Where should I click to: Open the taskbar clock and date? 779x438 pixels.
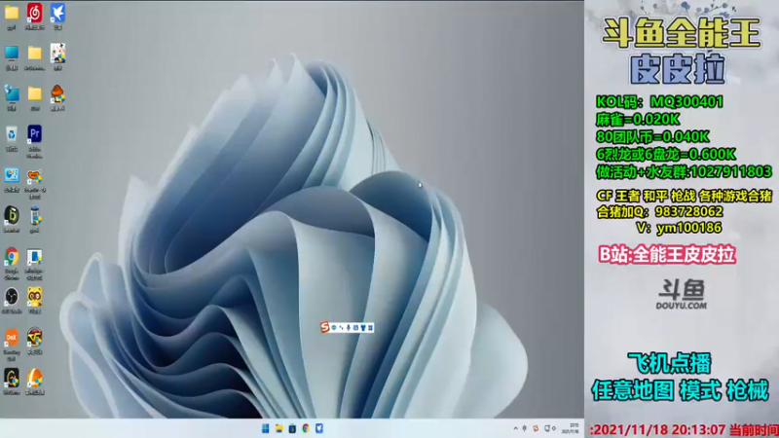pos(570,428)
